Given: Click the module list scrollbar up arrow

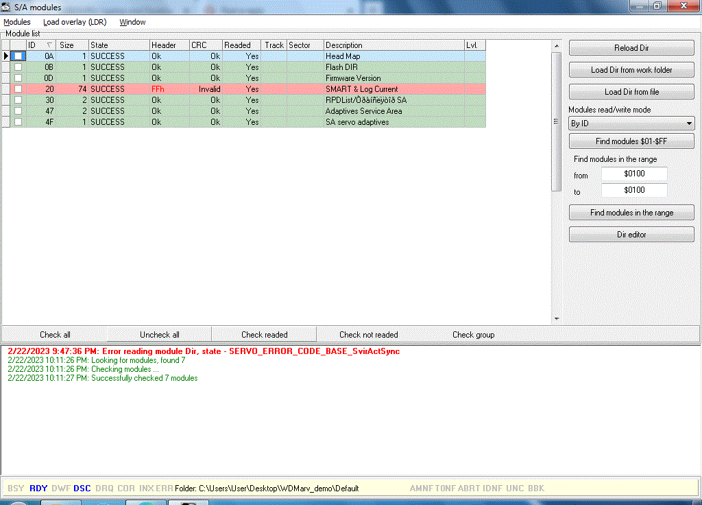Looking at the screenshot, I should [x=557, y=46].
